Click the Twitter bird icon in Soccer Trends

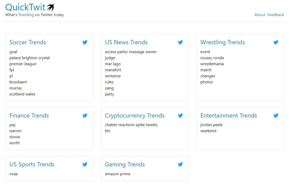(x=85, y=42)
